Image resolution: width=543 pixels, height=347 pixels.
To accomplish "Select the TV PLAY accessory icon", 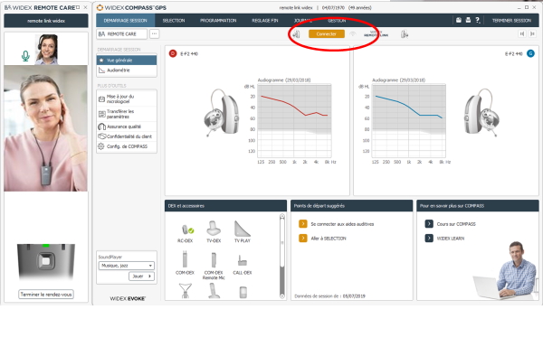I will 243,231.
